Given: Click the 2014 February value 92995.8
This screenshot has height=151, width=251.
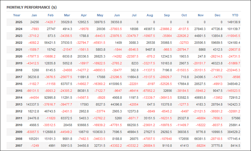Looking at the screenshot, I should click(50, 98).
